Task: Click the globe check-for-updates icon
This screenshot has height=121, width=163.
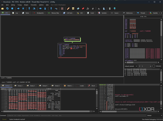Action: tap(114, 9)
